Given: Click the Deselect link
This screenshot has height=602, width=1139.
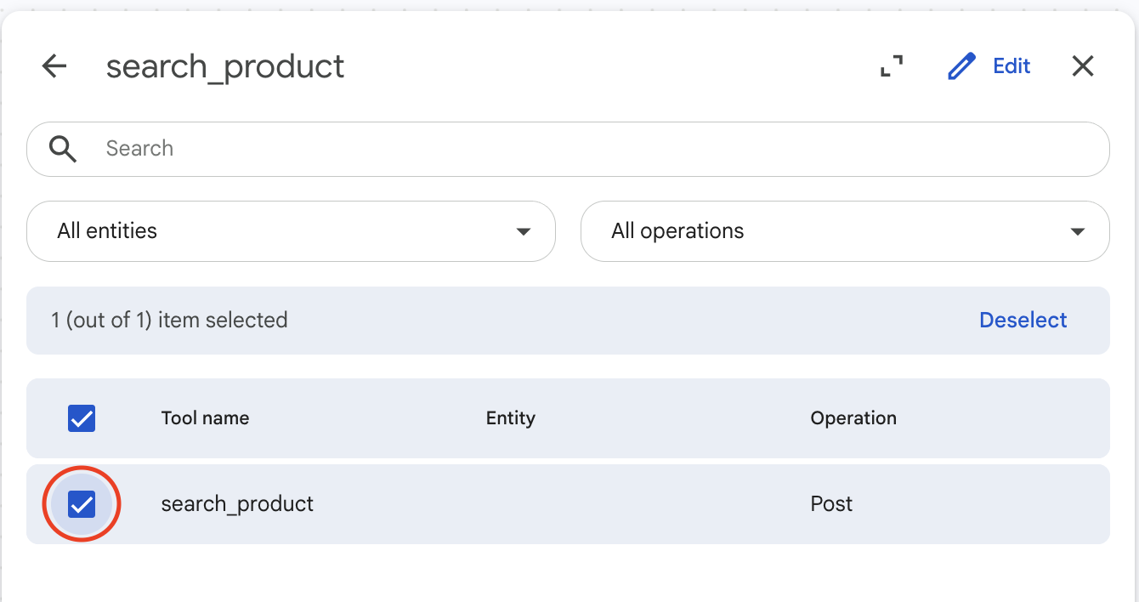Looking at the screenshot, I should pos(1023,321).
